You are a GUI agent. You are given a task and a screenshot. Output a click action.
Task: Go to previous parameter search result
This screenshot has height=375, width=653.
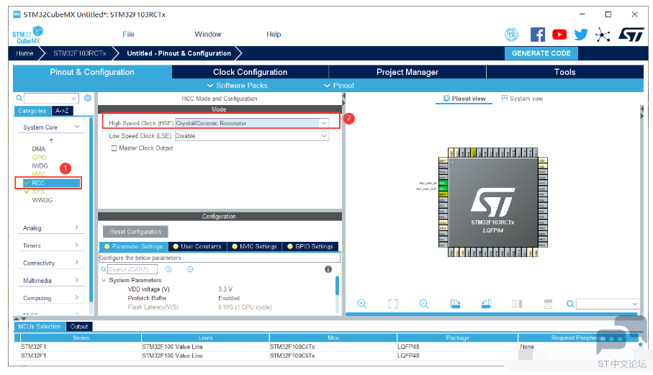(168, 269)
